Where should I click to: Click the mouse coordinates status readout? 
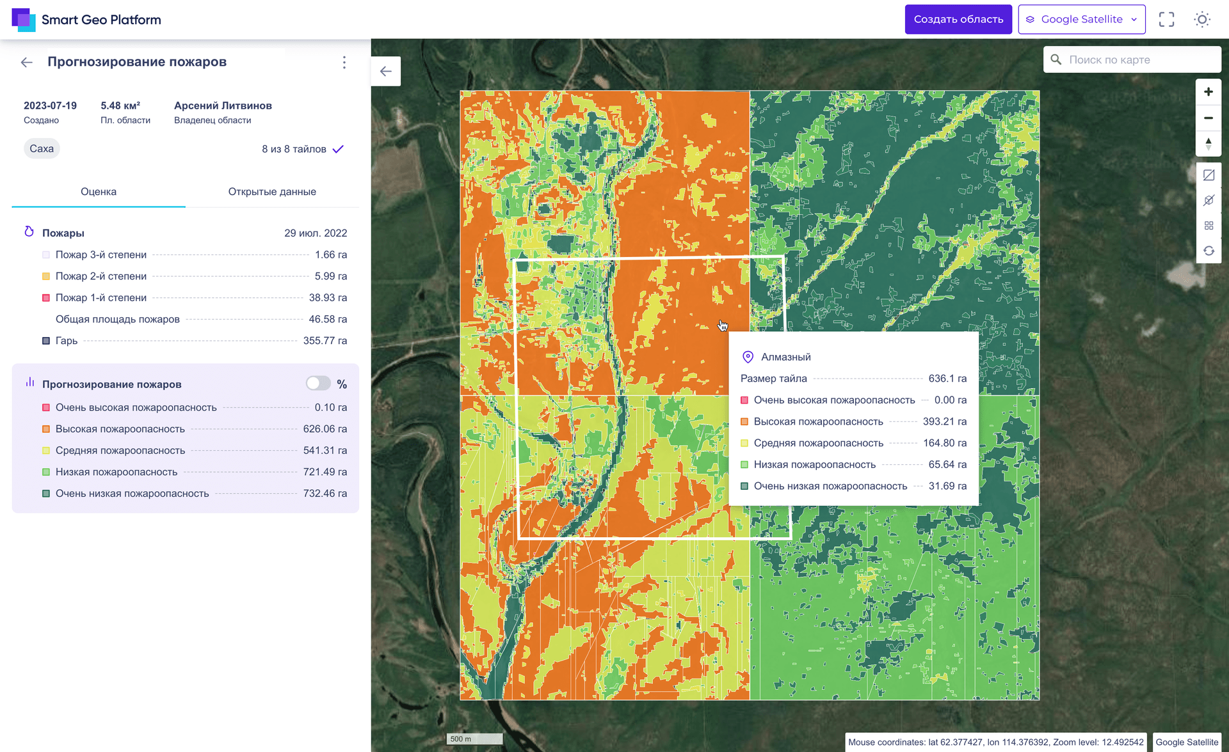coord(995,742)
